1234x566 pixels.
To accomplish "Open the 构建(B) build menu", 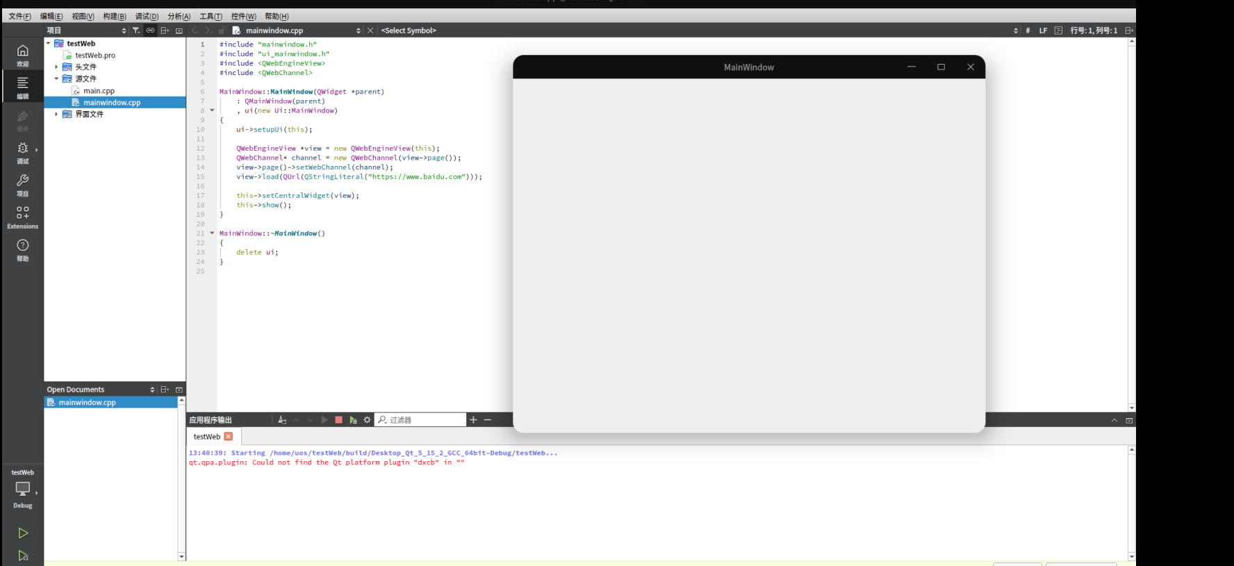I will (x=115, y=16).
